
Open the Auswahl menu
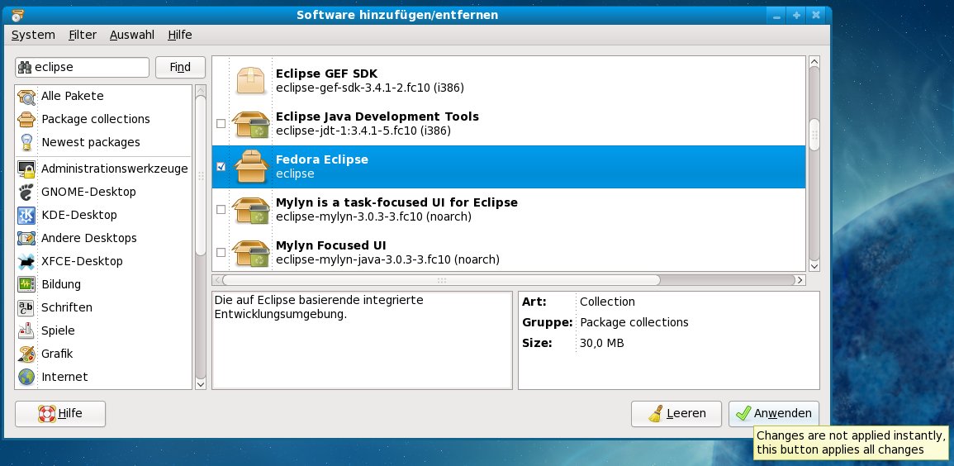(x=131, y=35)
